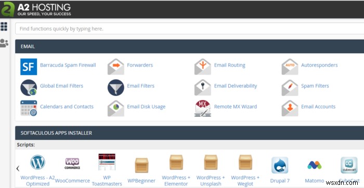Click the Barracuda Spam Firewall SF icon
The height and width of the screenshot is (188, 364).
point(29,67)
